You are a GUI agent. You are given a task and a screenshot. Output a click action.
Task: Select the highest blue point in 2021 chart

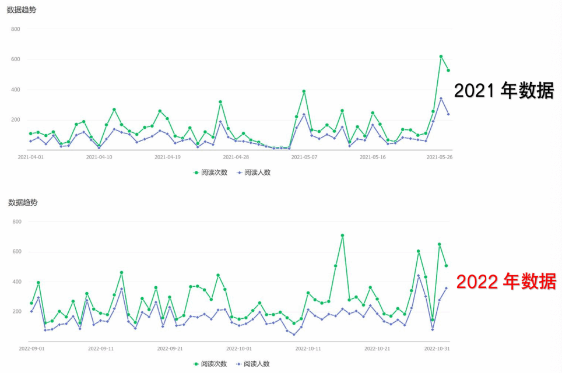441,98
